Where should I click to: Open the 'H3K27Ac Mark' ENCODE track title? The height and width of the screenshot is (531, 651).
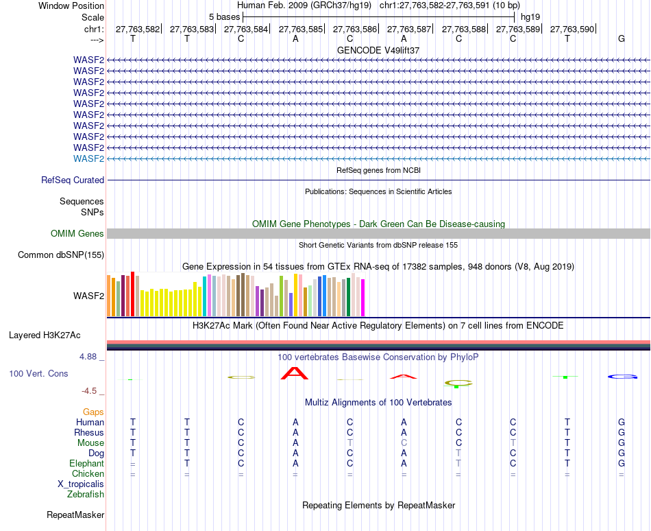378,325
